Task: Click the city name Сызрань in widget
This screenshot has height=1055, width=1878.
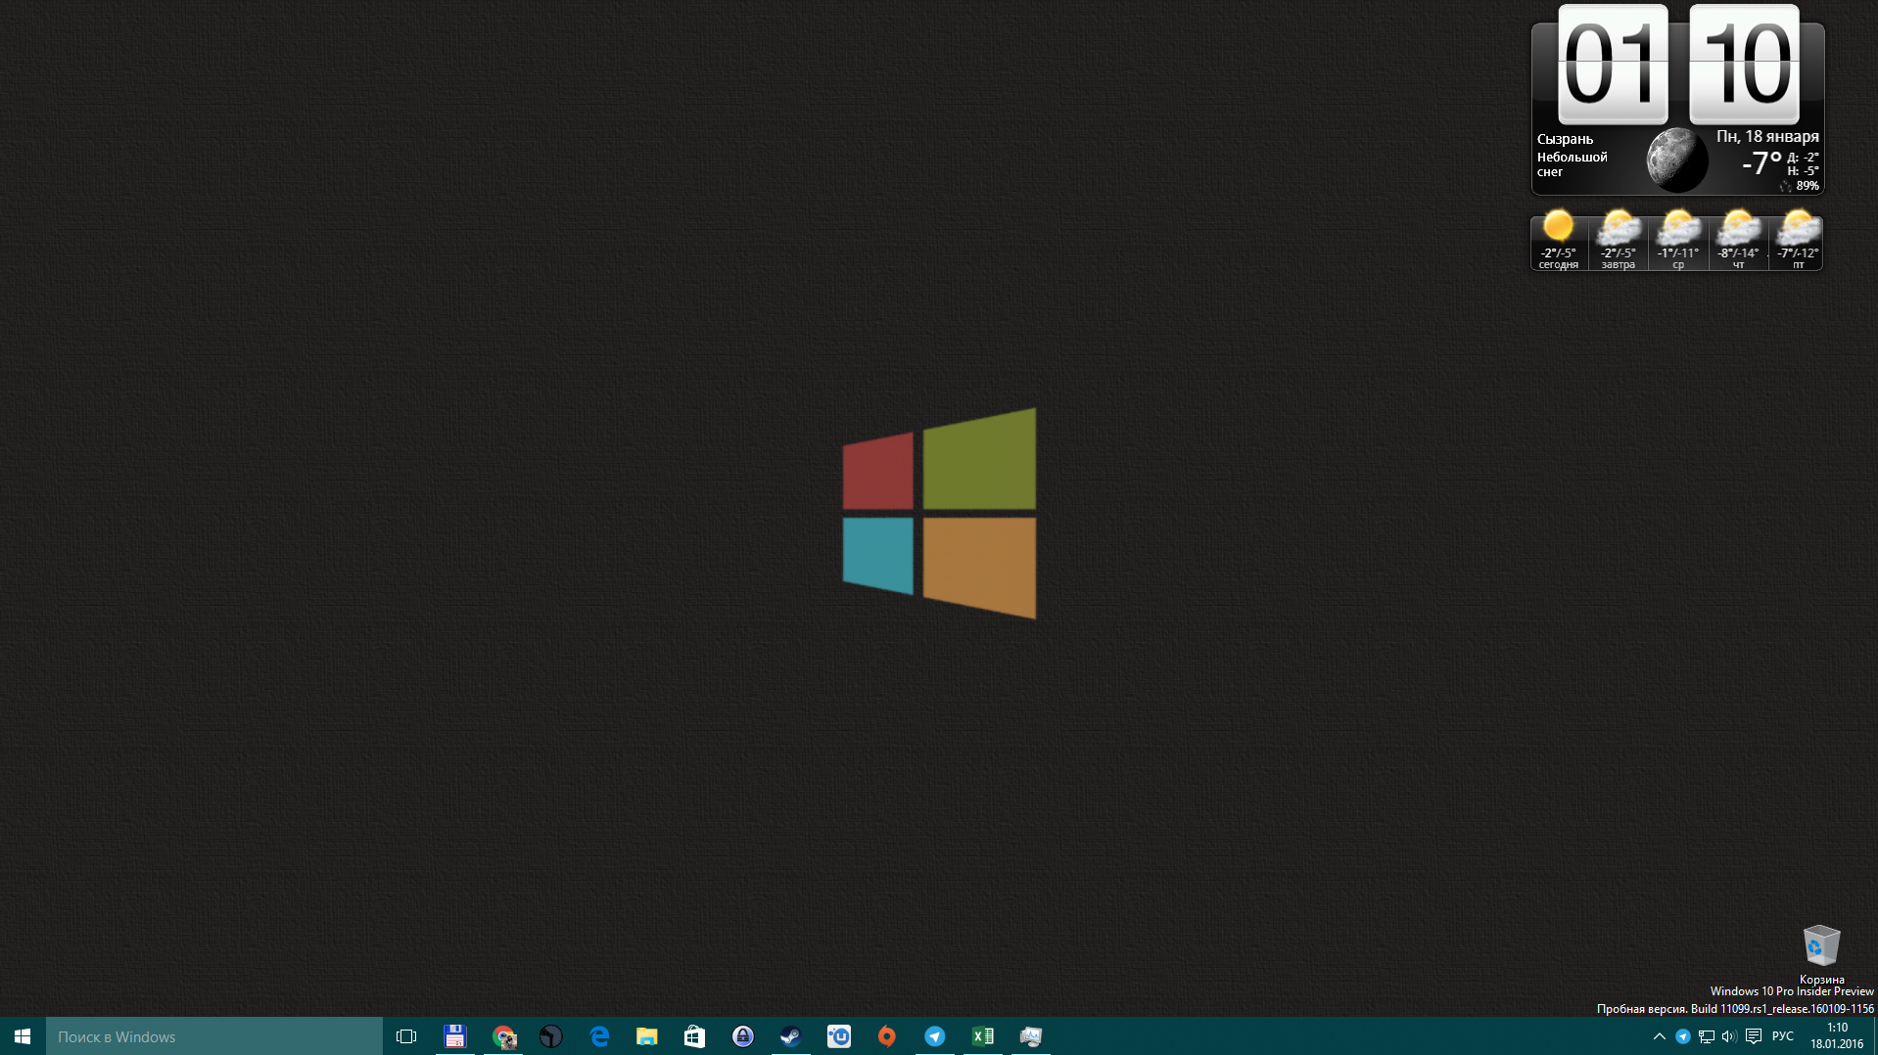Action: 1565,139
